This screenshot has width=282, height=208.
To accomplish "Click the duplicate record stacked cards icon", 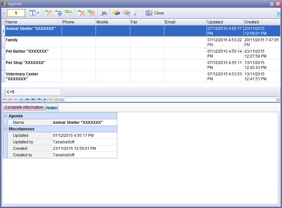I will click(x=68, y=13).
